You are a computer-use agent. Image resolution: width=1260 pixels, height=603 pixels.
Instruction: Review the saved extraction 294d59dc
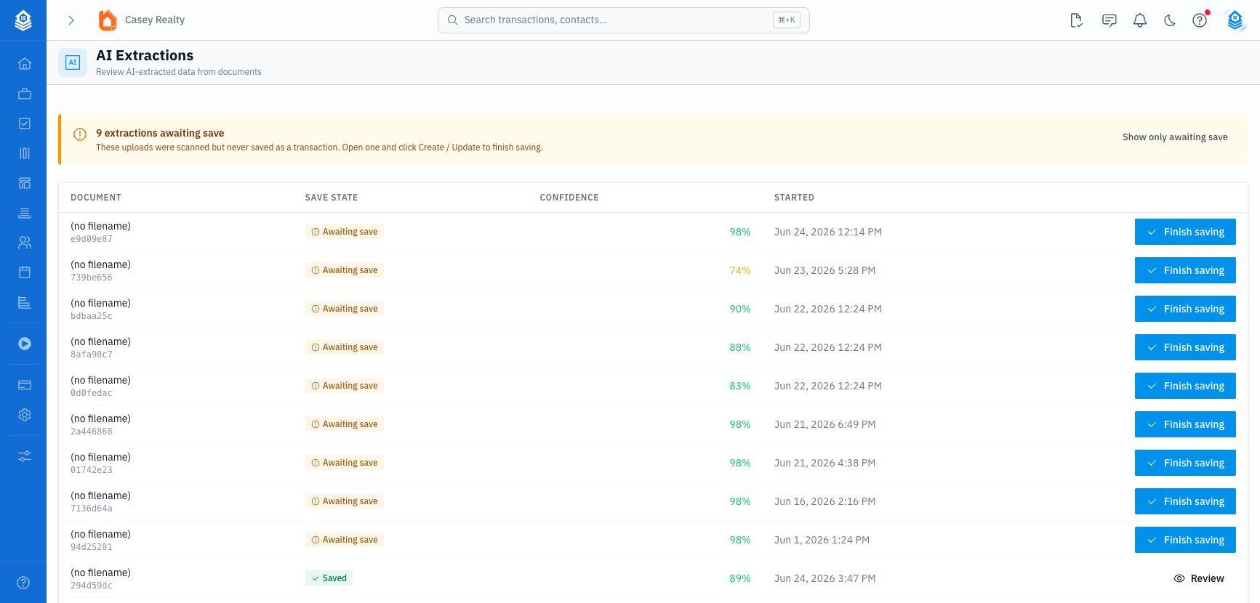pos(1199,578)
